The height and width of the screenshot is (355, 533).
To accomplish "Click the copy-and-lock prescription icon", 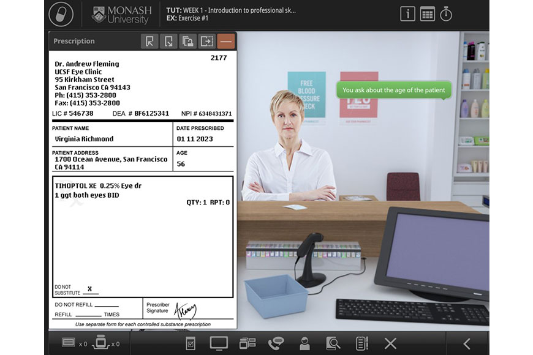I will [187, 41].
